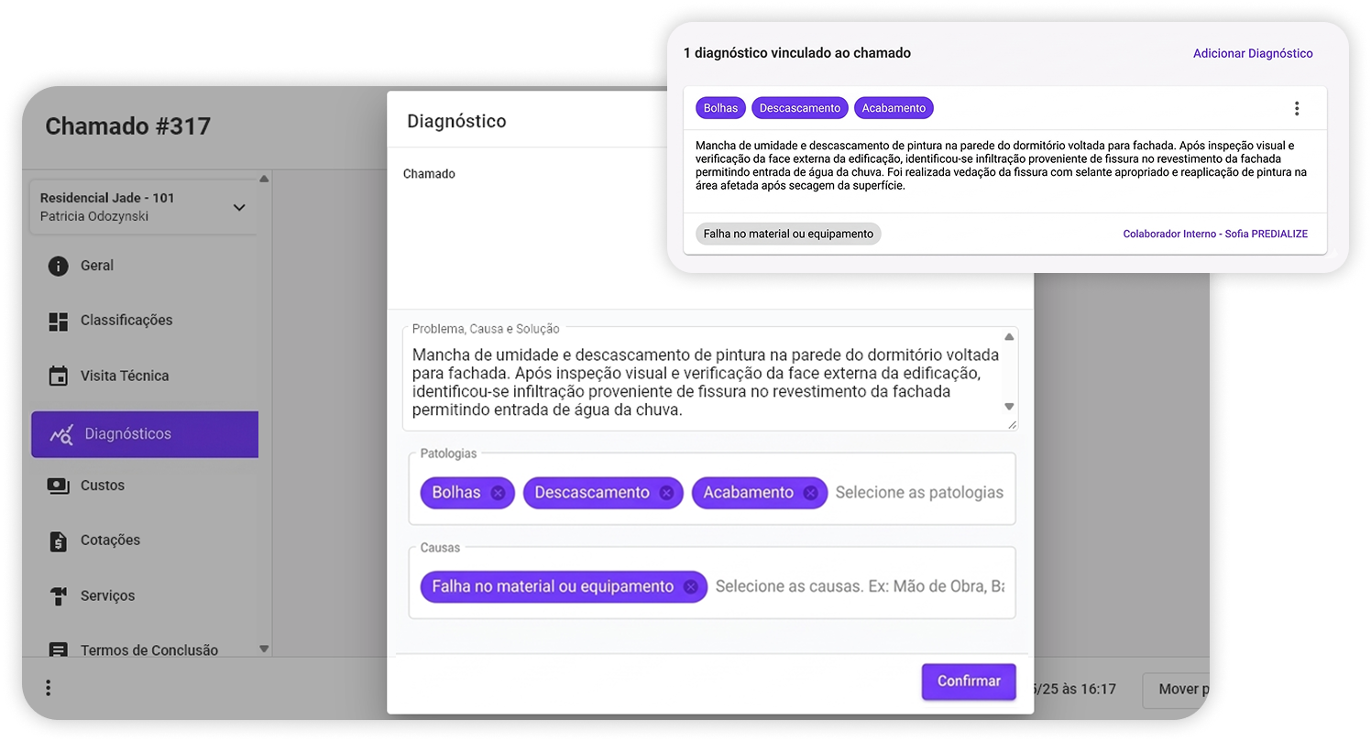
Task: Open the bottom-left three-dot menu
Action: coord(48,686)
